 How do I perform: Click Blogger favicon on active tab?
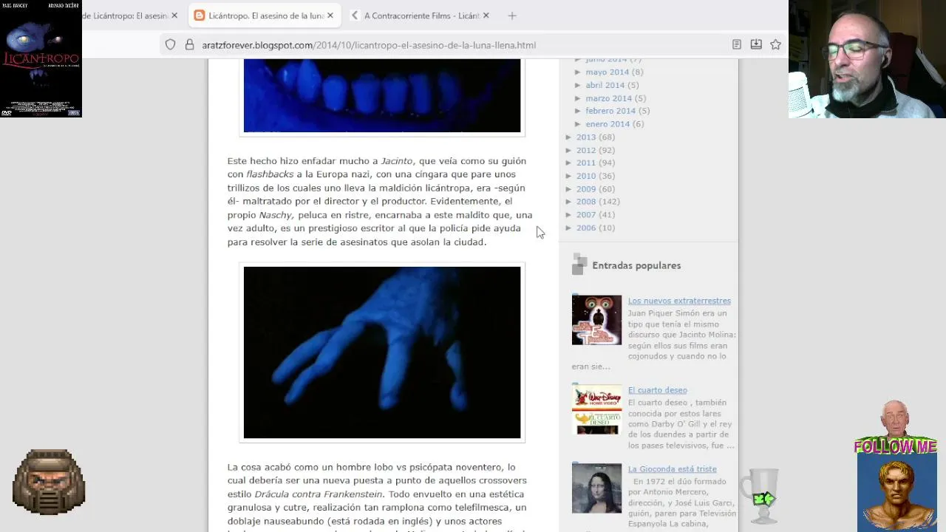click(200, 16)
